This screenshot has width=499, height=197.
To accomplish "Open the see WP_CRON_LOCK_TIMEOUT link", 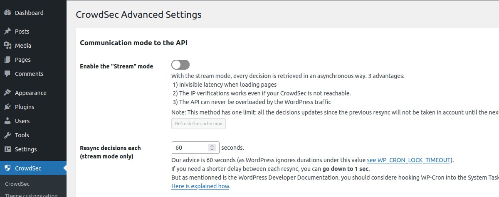I will 408,160.
